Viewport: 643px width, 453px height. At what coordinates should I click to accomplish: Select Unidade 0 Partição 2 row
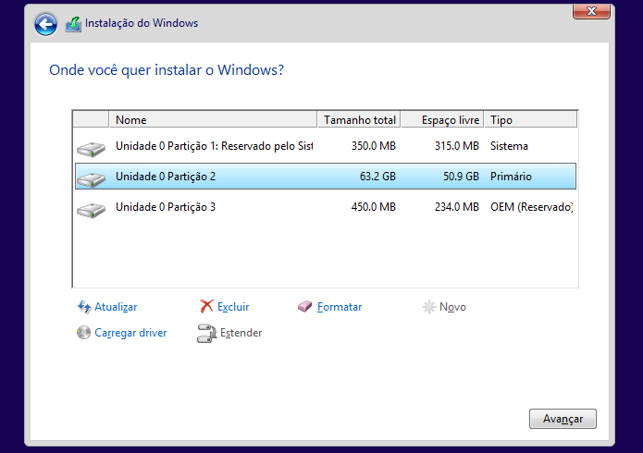[x=325, y=177]
